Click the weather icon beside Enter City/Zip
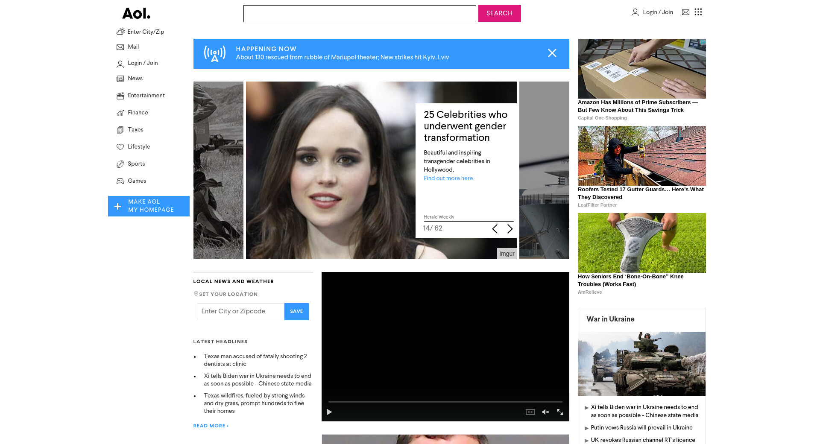Screen dimensions: 820x444 point(120,32)
